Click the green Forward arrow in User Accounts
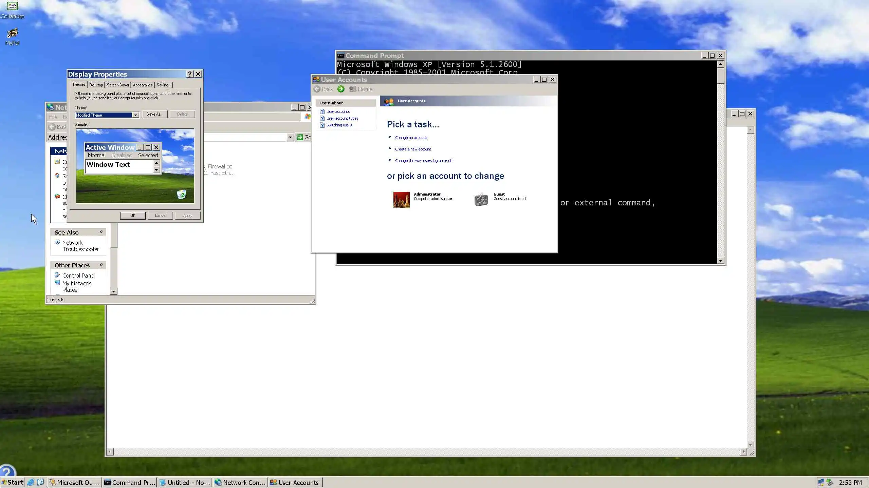 pos(341,89)
